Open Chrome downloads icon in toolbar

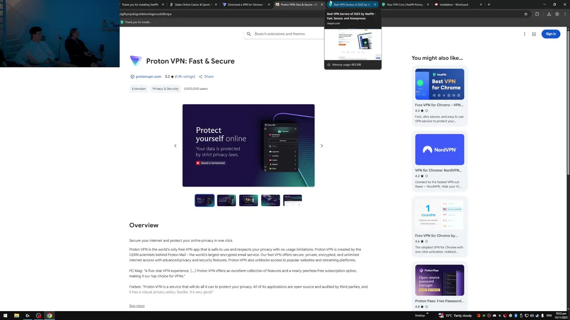click(549, 14)
